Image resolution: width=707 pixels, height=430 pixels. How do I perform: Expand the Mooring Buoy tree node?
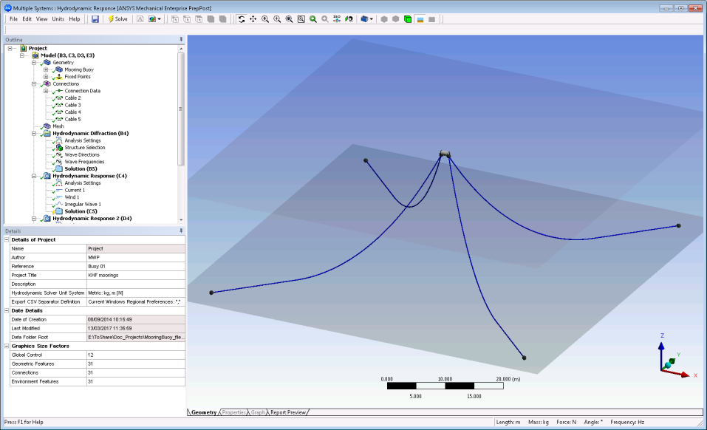click(46, 69)
